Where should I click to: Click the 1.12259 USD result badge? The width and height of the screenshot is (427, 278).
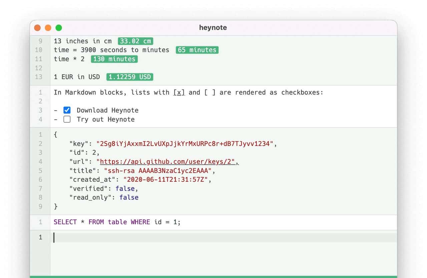pyautogui.click(x=130, y=77)
